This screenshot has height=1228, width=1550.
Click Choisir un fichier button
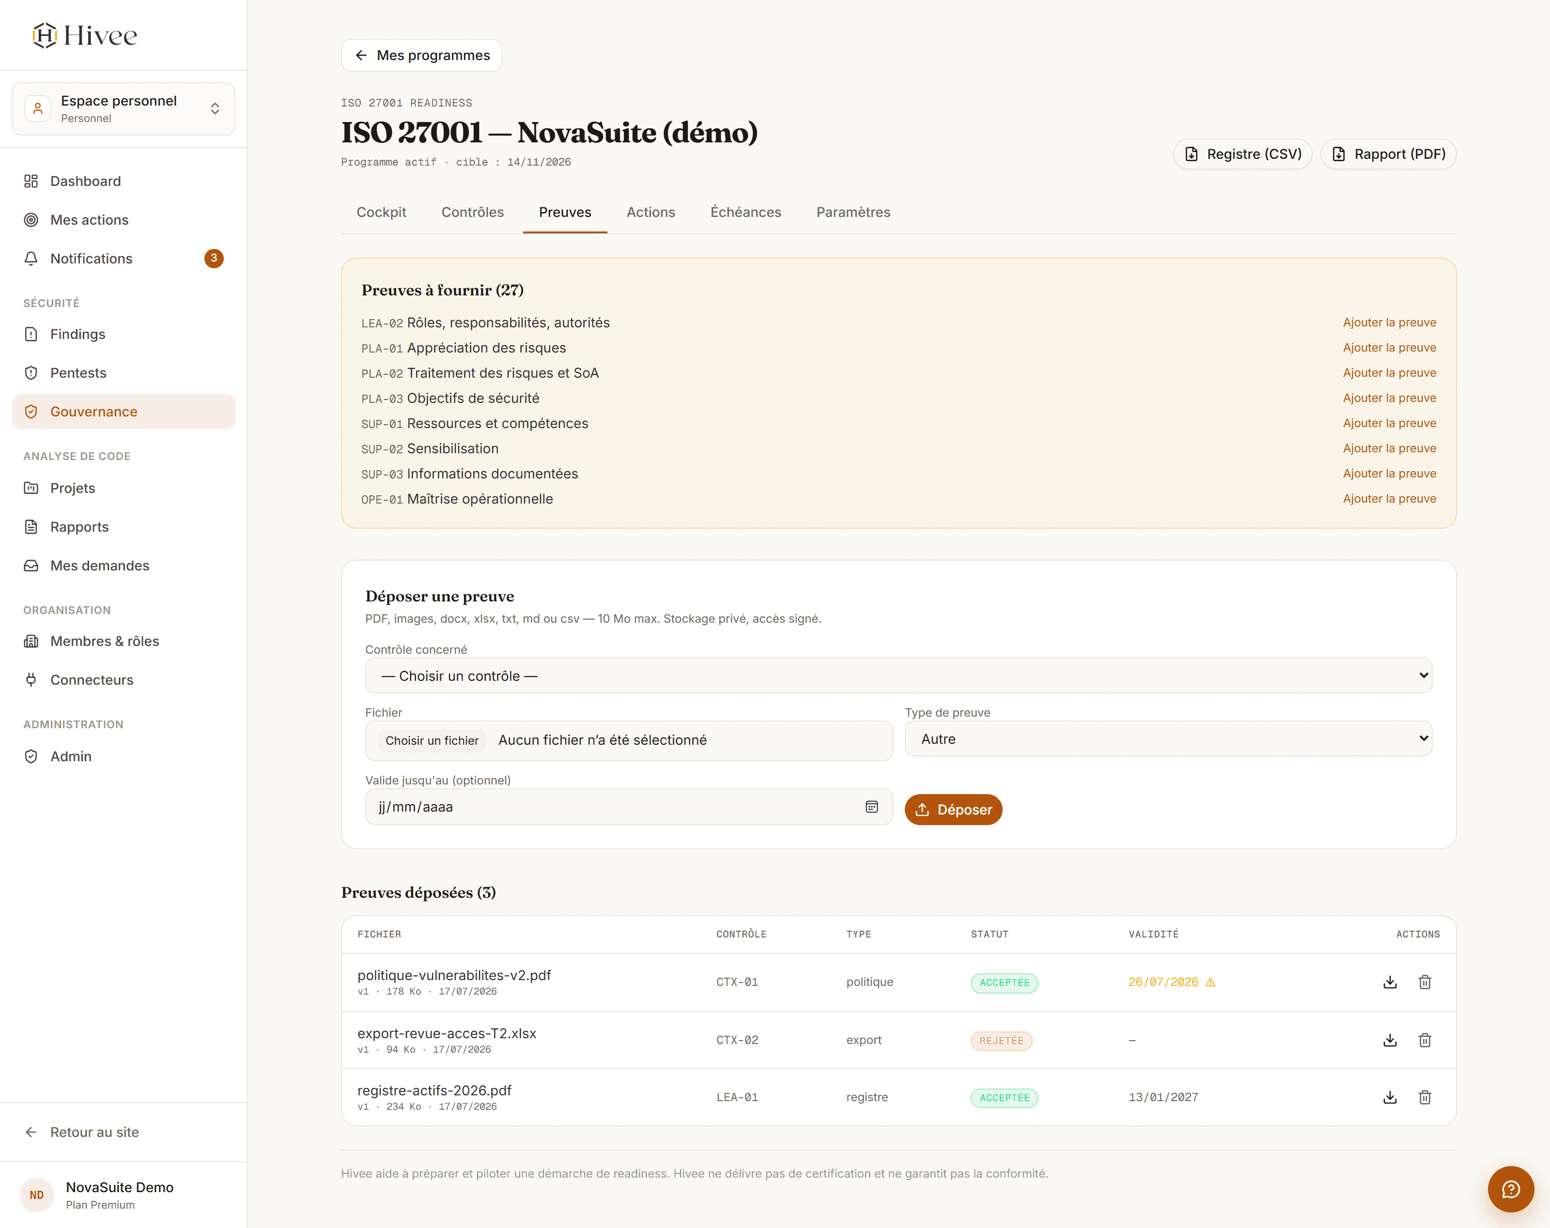click(x=432, y=740)
